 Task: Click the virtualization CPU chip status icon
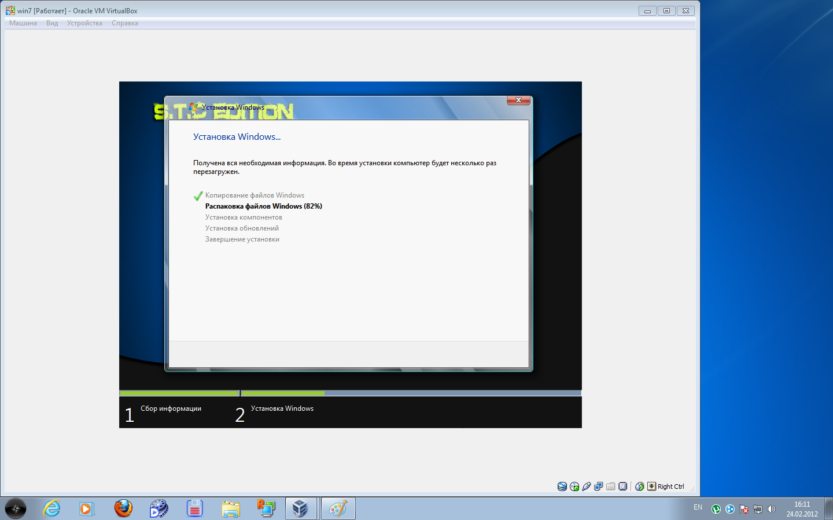coord(623,486)
